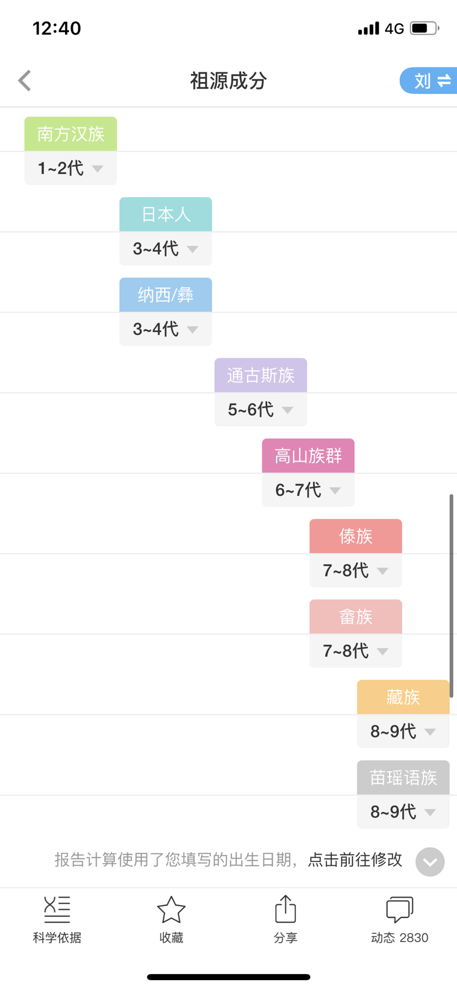This screenshot has height=990, width=457.
Task: Expand the 7~8代 dropdown under 傣族
Action: 355,570
